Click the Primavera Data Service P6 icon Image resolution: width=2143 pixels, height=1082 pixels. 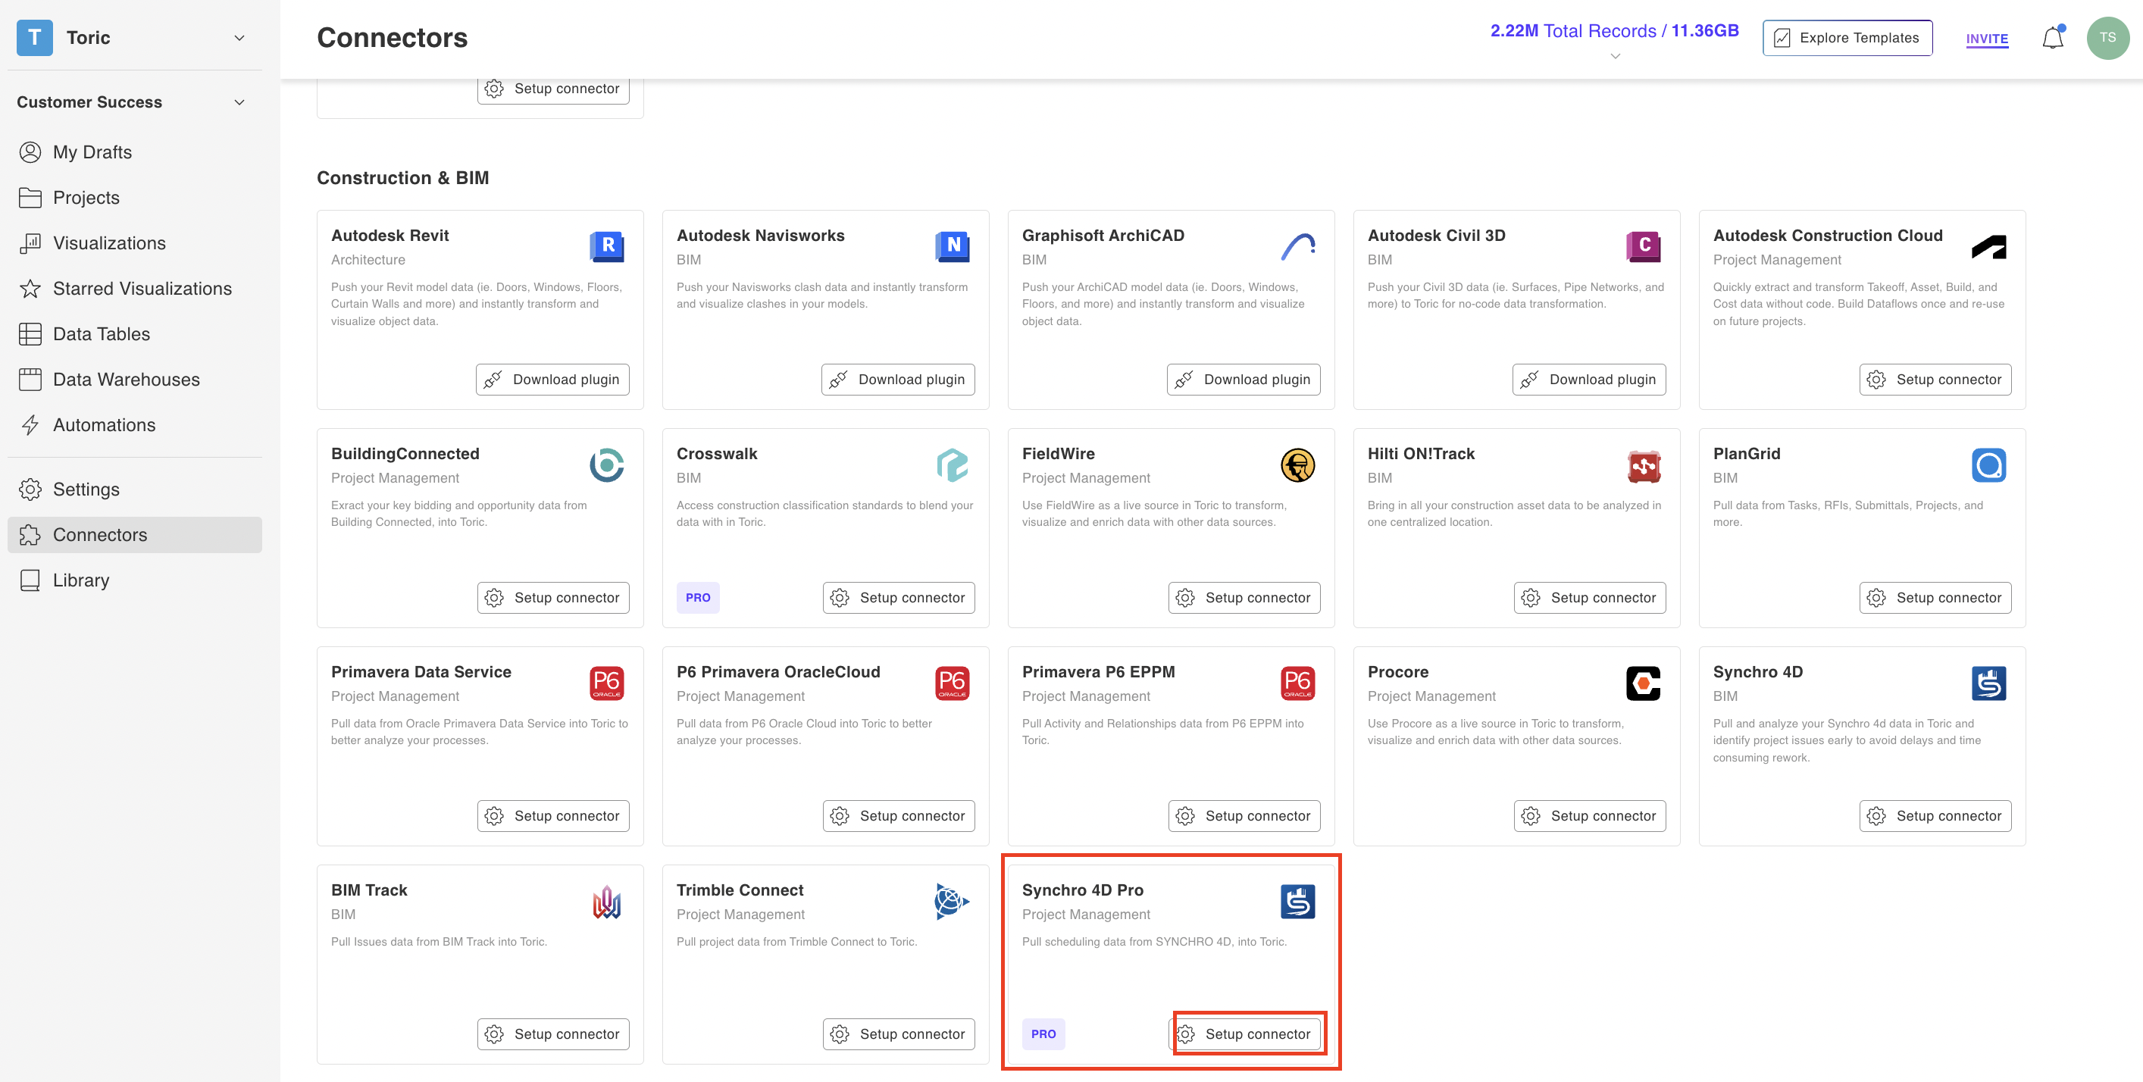[x=606, y=683]
